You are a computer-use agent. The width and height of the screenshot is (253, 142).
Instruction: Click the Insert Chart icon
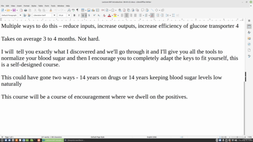pos(93,10)
